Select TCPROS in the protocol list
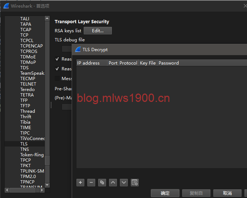247x198 pixels. (x=29, y=51)
